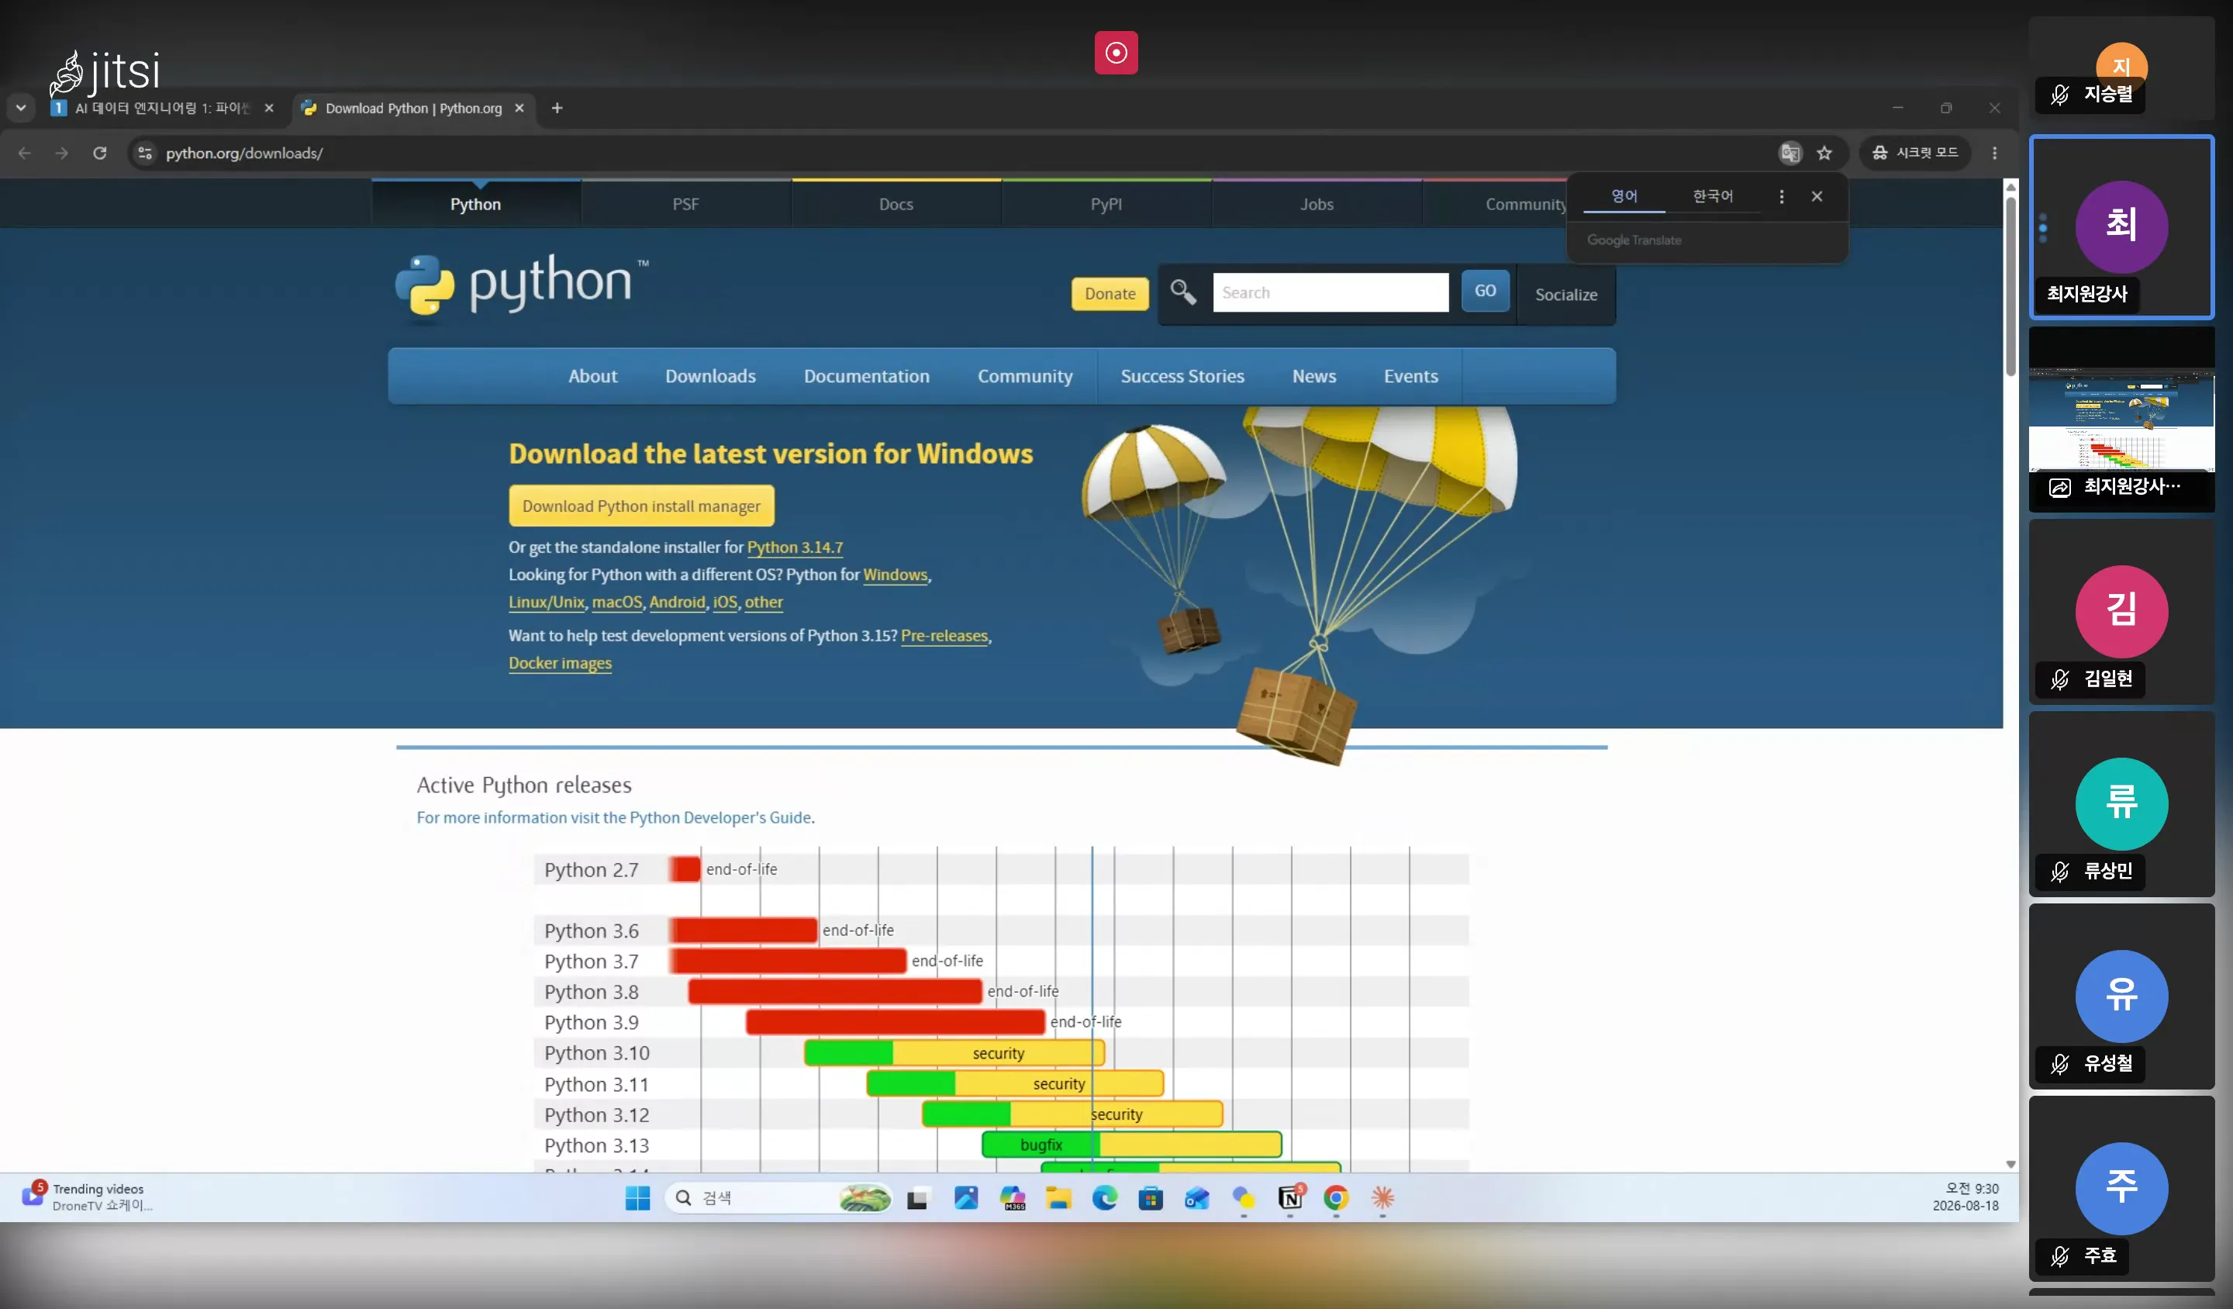Open File Explorer from the taskbar
This screenshot has height=1309, width=2233.
[1058, 1199]
